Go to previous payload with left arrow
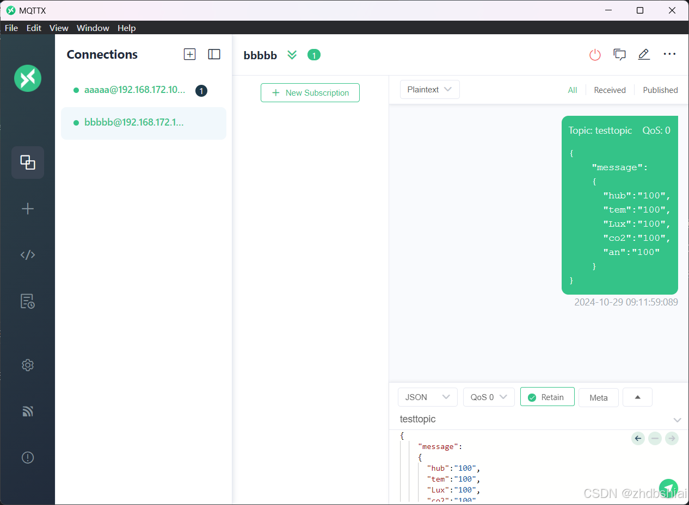Image resolution: width=689 pixels, height=505 pixels. pos(638,438)
